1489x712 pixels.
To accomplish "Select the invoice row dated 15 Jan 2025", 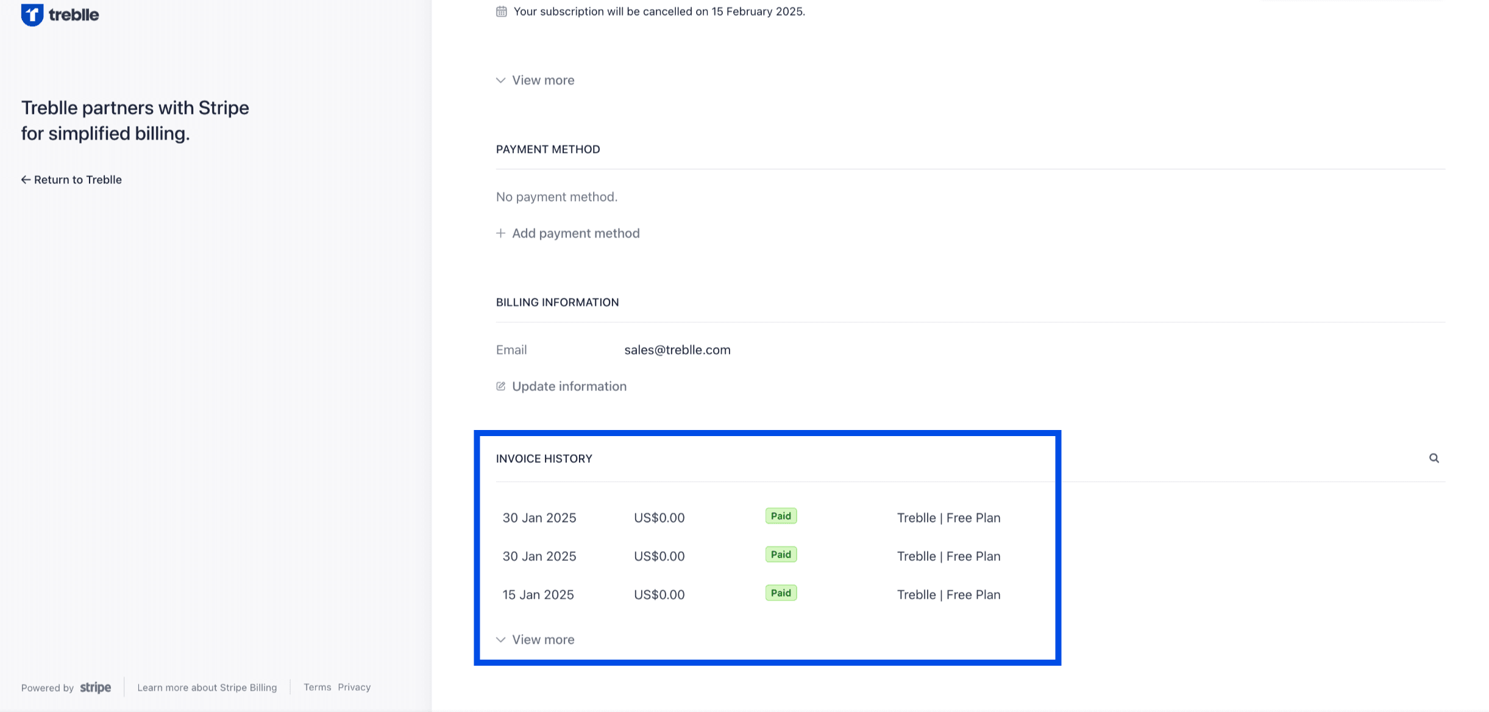I will [x=538, y=594].
